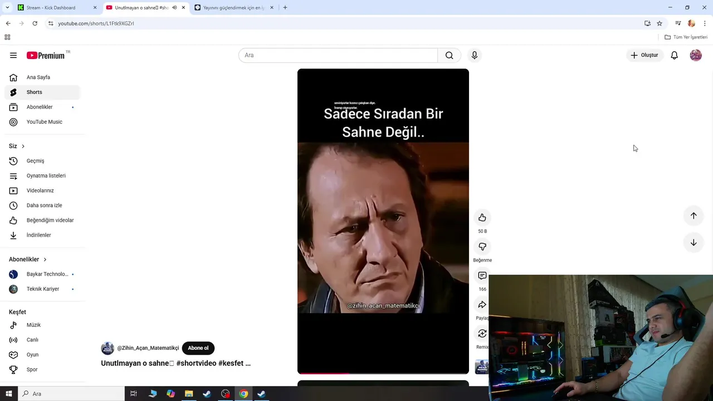View site information icon in address bar

click(x=51, y=23)
